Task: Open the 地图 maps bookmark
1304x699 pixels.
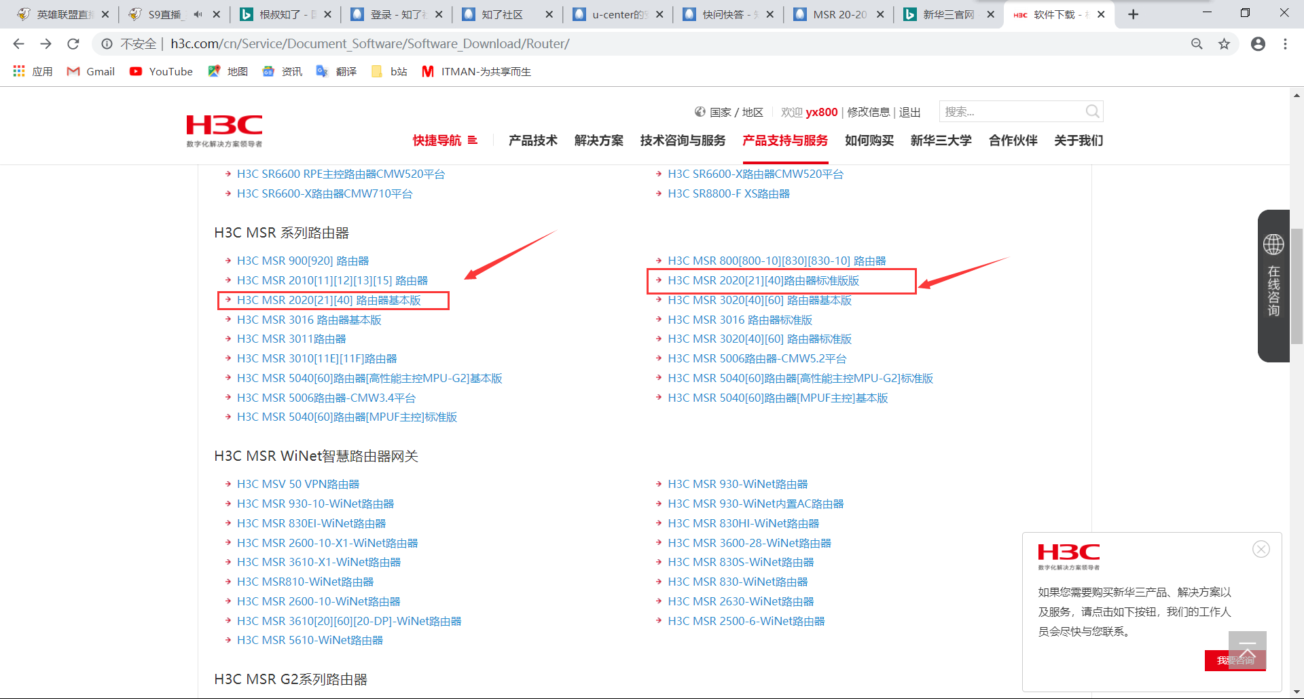Action: click(228, 71)
